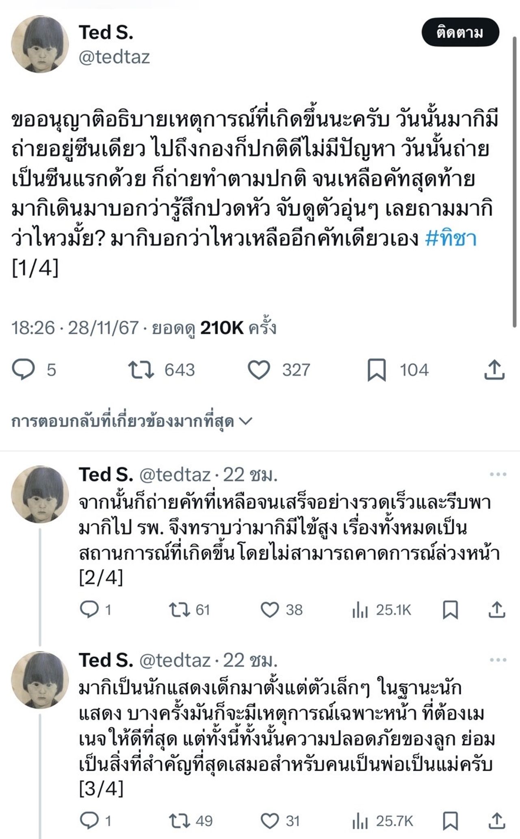Open Ted S. profile picture in main tweet
520x839 pixels.
click(x=39, y=44)
